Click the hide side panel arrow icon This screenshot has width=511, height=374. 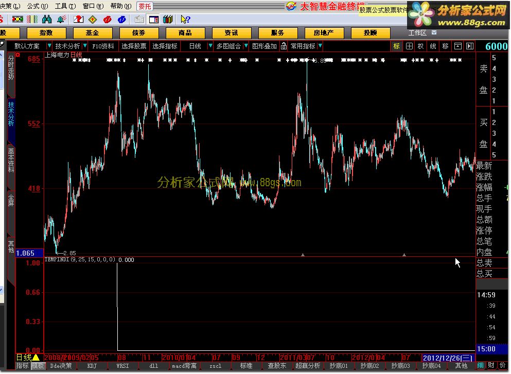470,46
